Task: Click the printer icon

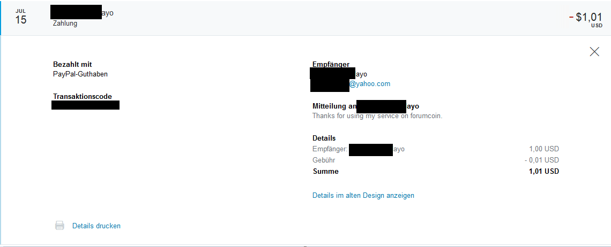Action: pos(59,226)
